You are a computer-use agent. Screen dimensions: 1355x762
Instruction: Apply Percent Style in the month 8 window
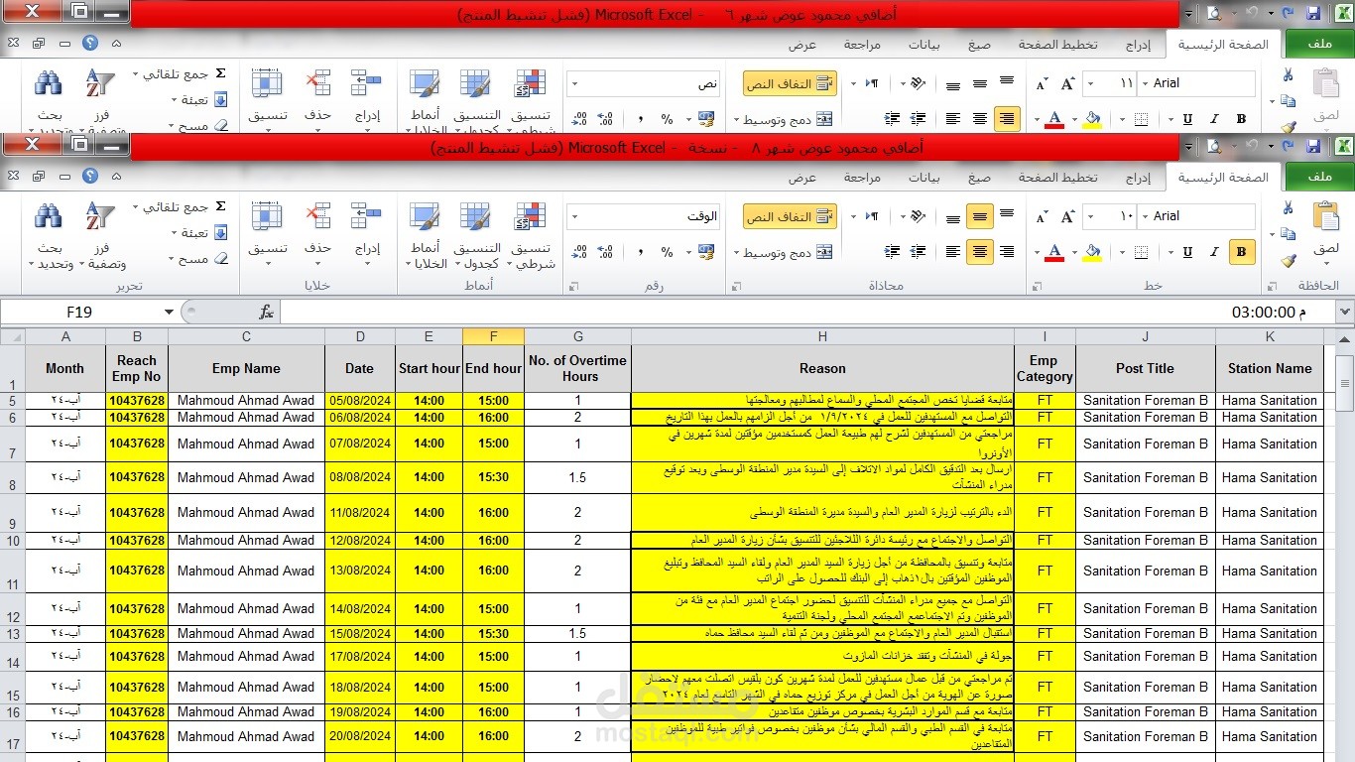668,252
